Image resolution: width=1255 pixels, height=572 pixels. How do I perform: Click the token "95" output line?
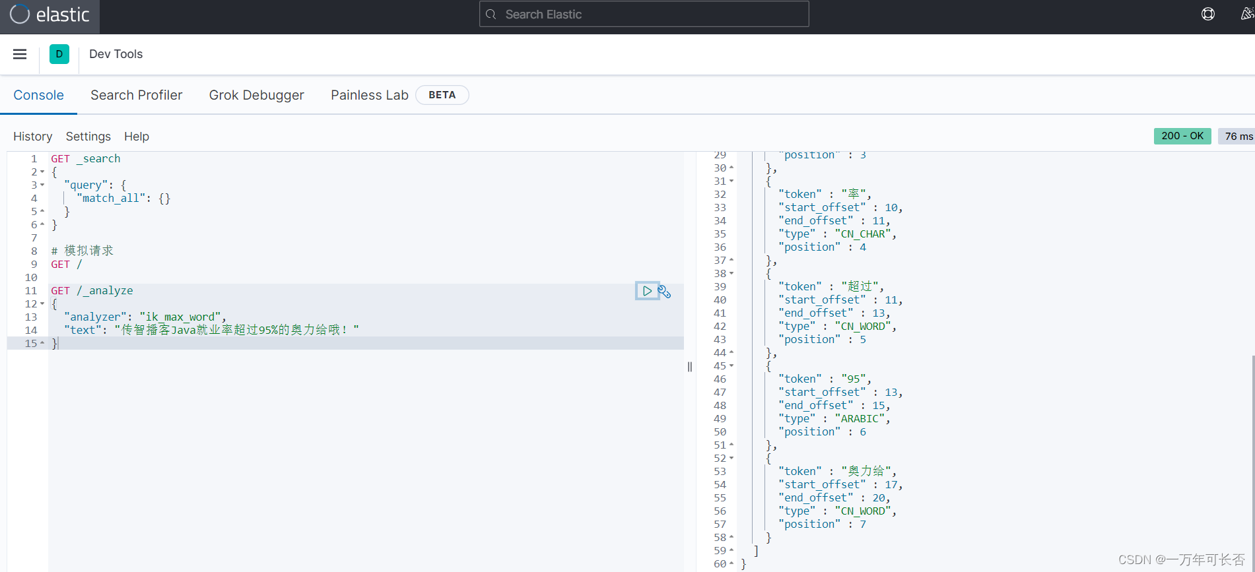(x=825, y=379)
